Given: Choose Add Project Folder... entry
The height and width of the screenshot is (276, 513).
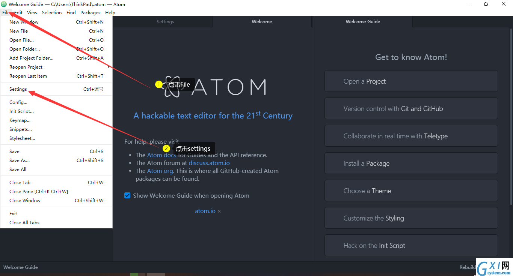Looking at the screenshot, I should coord(56,58).
